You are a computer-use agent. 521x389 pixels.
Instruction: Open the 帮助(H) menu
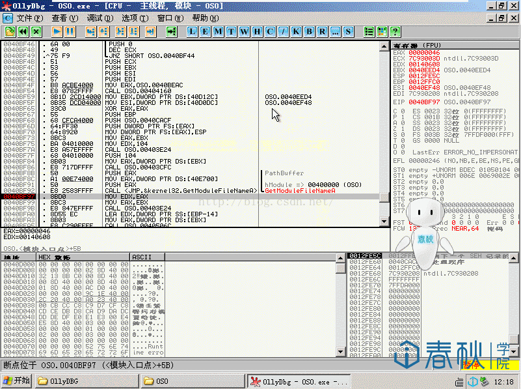(206, 18)
